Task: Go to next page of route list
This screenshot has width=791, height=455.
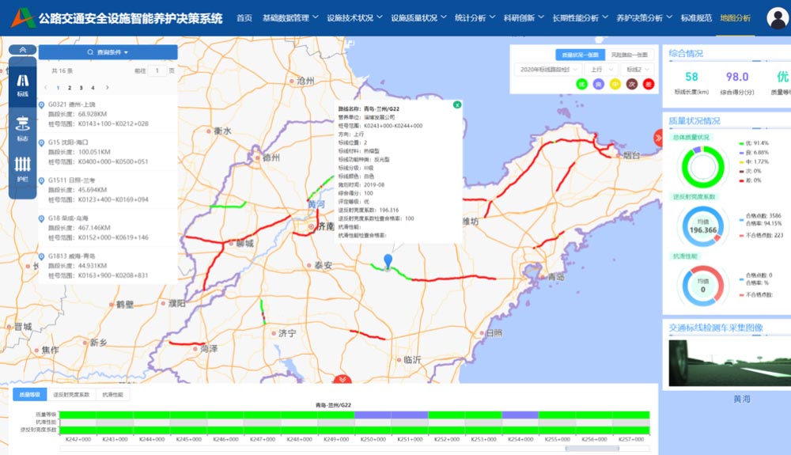Action: point(108,88)
